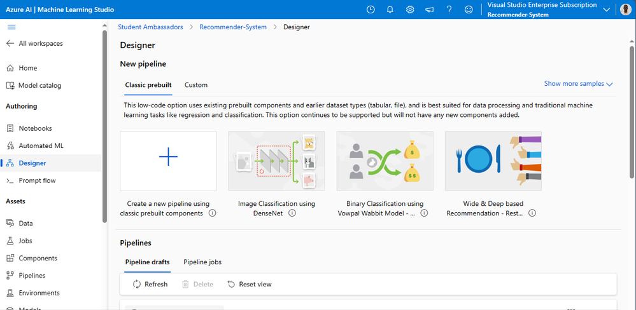Go back to All workspaces
This screenshot has width=636, height=310.
[x=34, y=43]
